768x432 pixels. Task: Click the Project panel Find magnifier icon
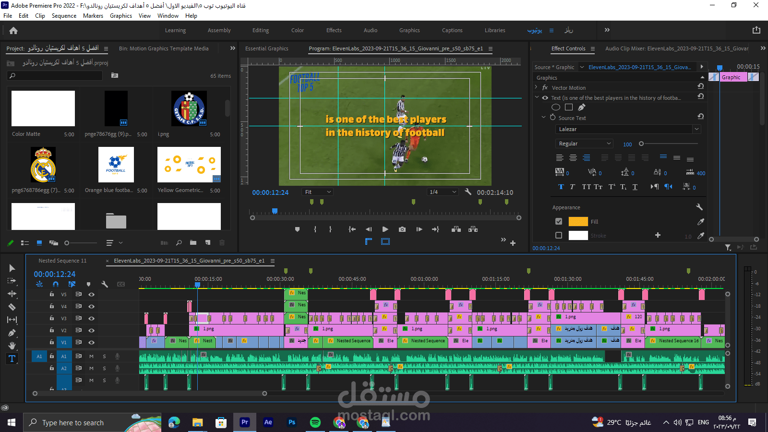(x=179, y=243)
